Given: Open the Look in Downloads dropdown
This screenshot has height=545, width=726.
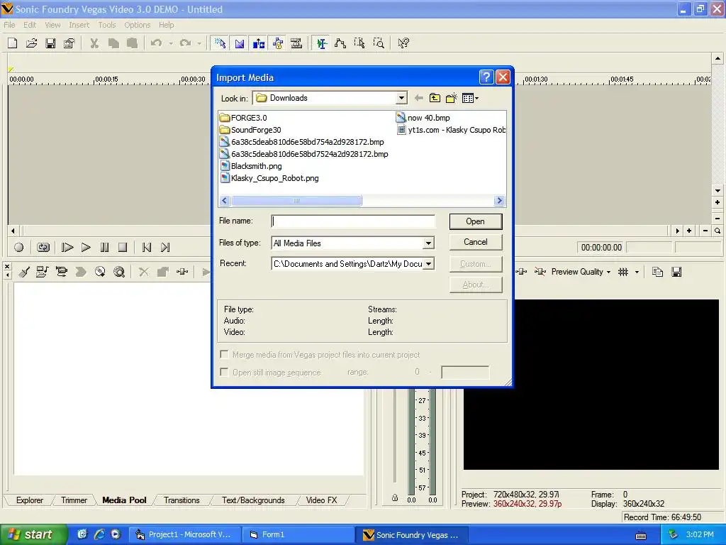Looking at the screenshot, I should coord(401,98).
